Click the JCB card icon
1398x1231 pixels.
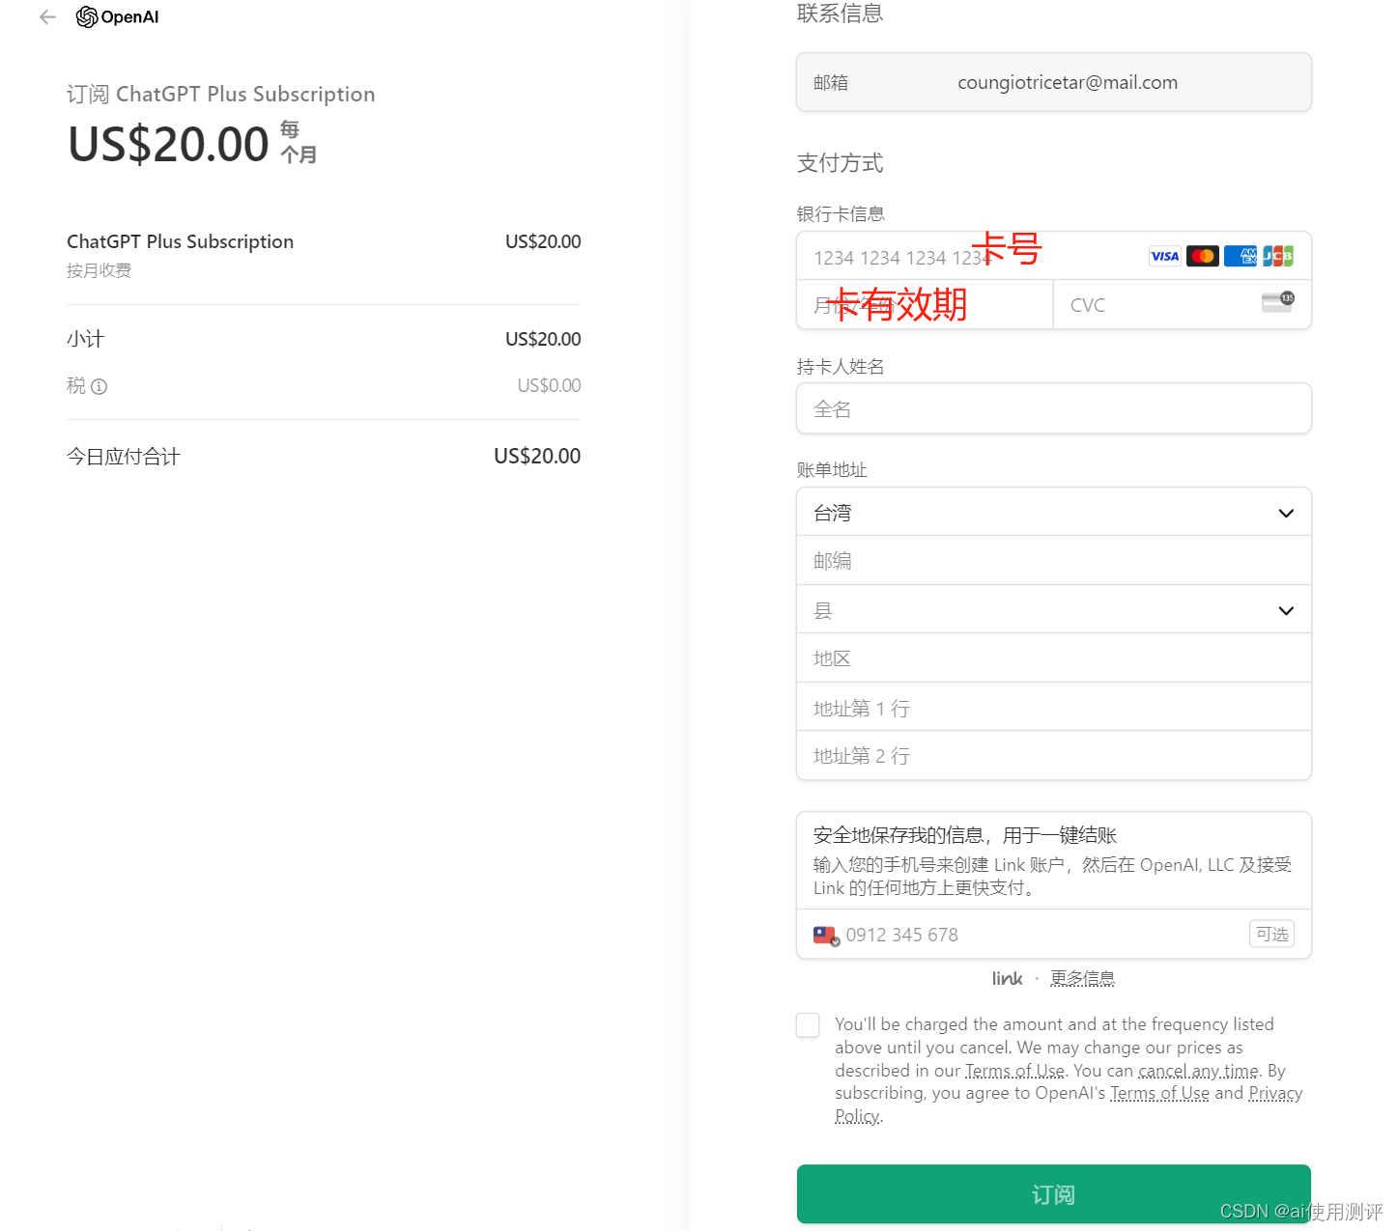(x=1278, y=256)
